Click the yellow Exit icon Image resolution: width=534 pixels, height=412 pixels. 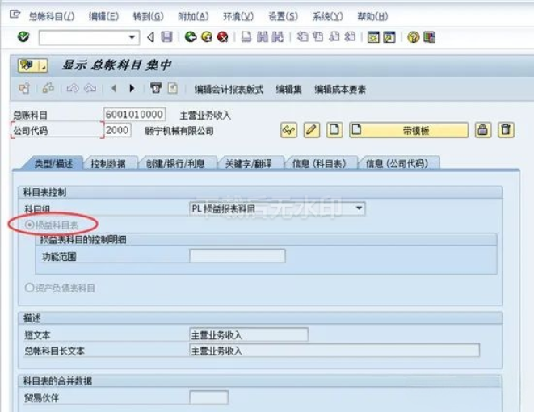coord(207,37)
